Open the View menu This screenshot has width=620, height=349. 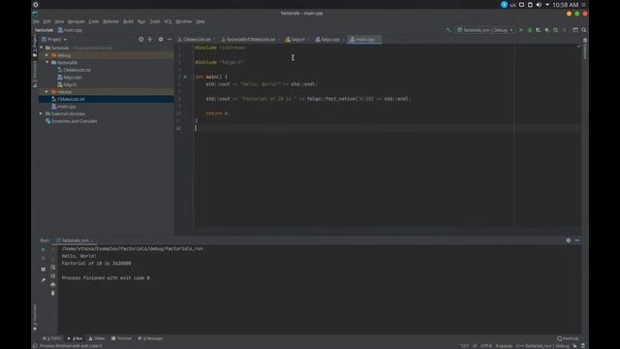coord(59,21)
